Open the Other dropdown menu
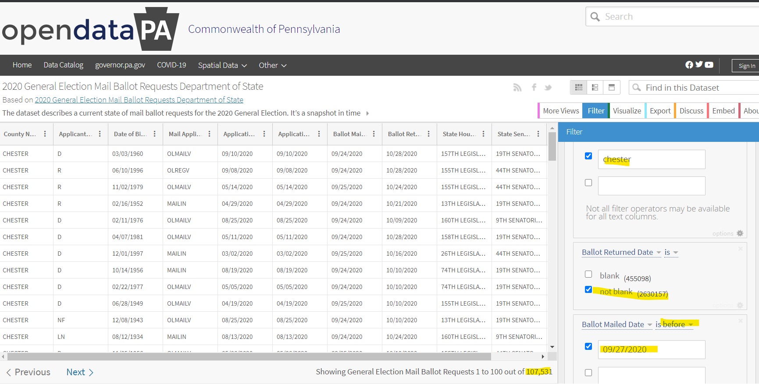The width and height of the screenshot is (759, 384). (272, 65)
